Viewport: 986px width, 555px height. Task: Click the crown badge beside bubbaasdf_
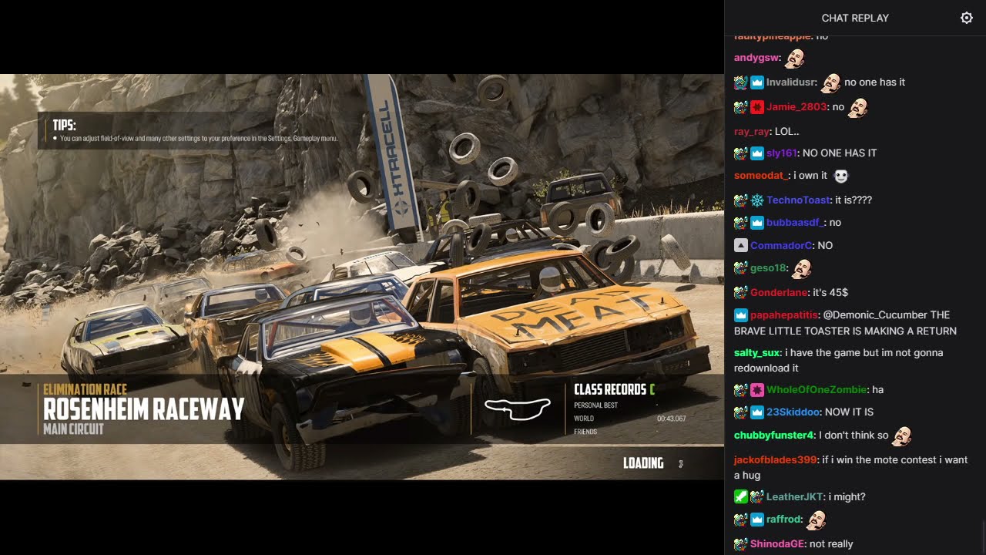(756, 223)
